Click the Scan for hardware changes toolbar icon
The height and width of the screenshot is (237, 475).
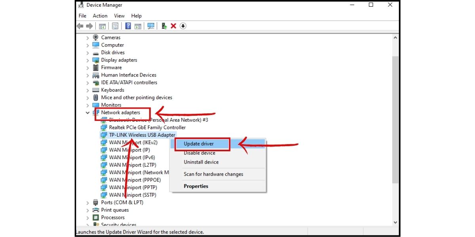coord(151,26)
